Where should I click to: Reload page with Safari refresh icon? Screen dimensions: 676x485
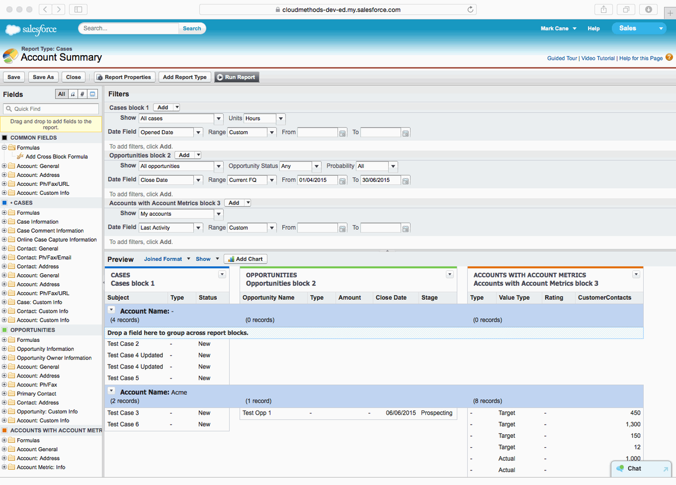coord(470,10)
